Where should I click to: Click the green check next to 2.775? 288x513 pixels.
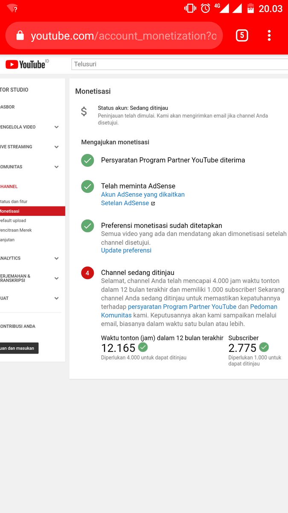(264, 347)
